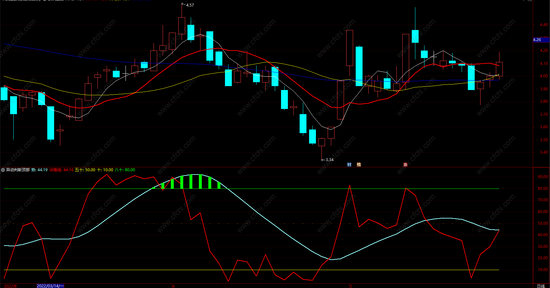Click the 2022年 year label
This screenshot has width=550, height=288.
(x=10, y=286)
